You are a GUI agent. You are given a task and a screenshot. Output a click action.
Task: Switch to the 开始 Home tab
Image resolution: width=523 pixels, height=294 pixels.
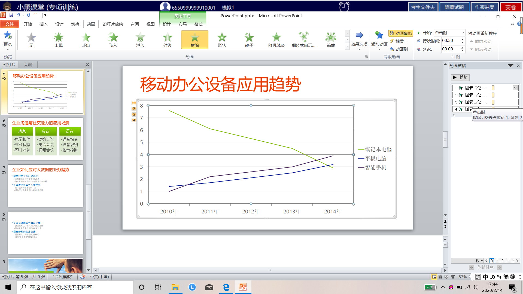(28, 24)
